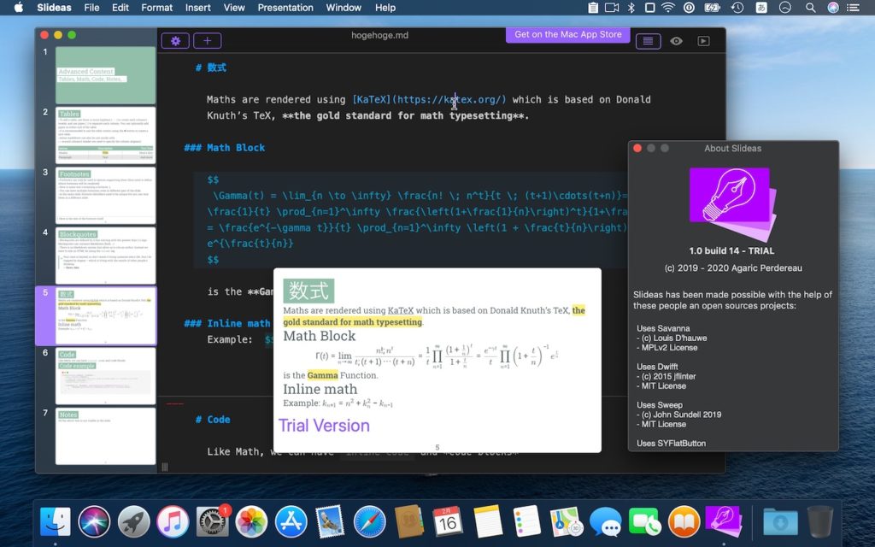The height and width of the screenshot is (547, 875).
Task: Click the Bluetooth icon in the menu bar
Action: tap(631, 9)
